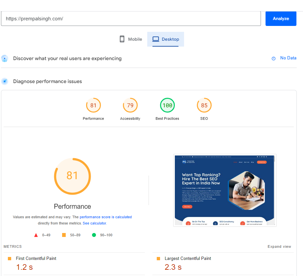303x276 pixels.
Task: Open the No Data link
Action: click(288, 58)
